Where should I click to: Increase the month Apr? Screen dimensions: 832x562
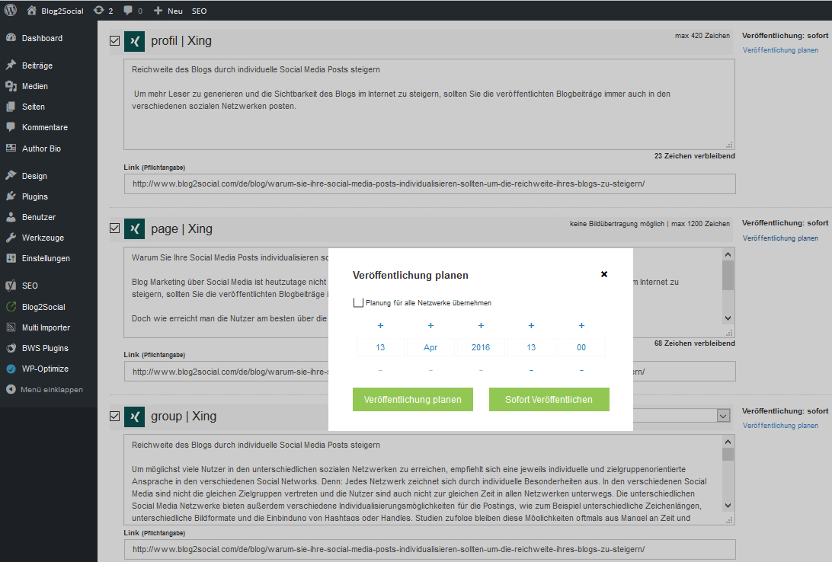[x=430, y=325]
